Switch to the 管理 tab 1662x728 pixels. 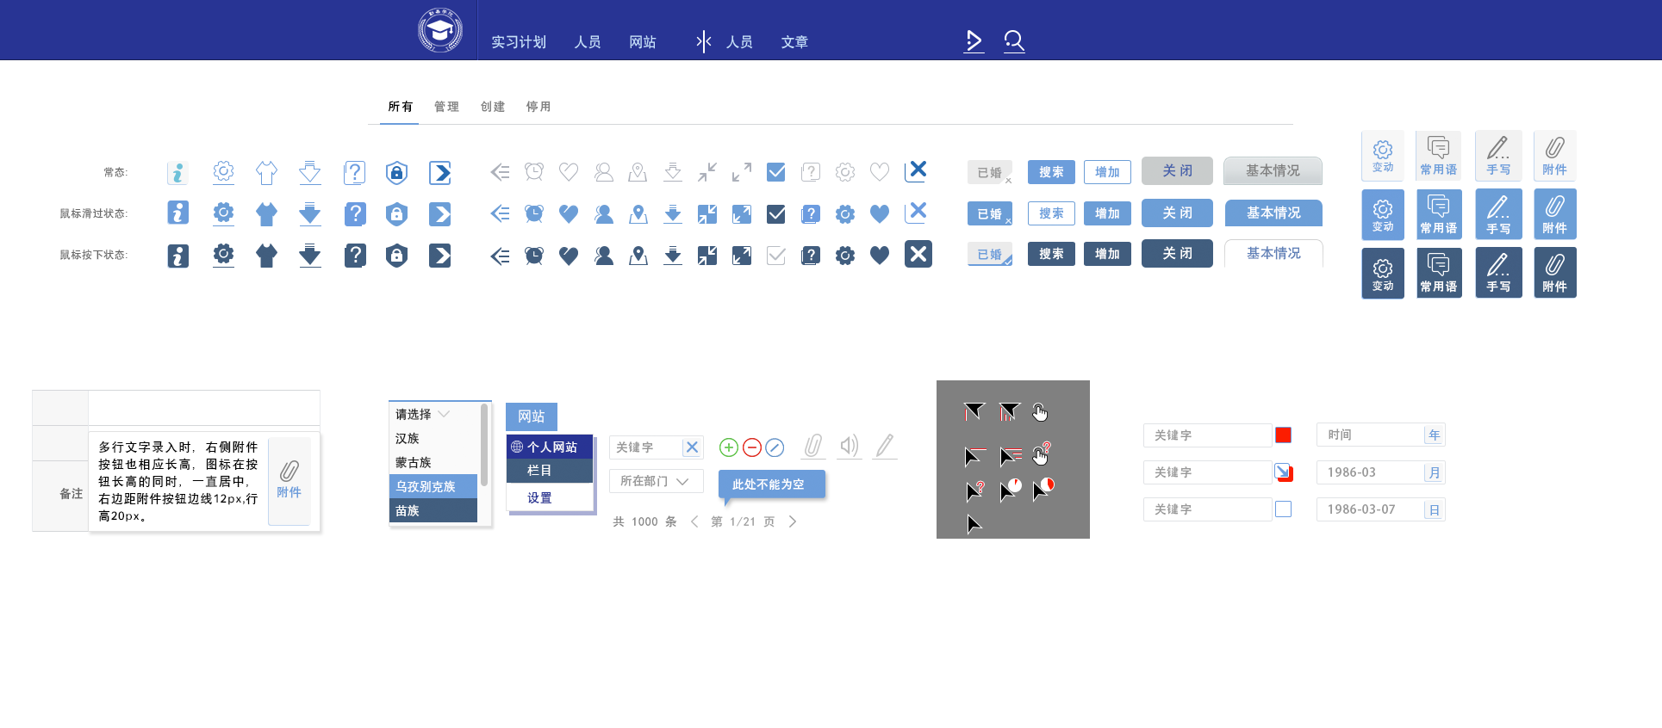coord(446,107)
